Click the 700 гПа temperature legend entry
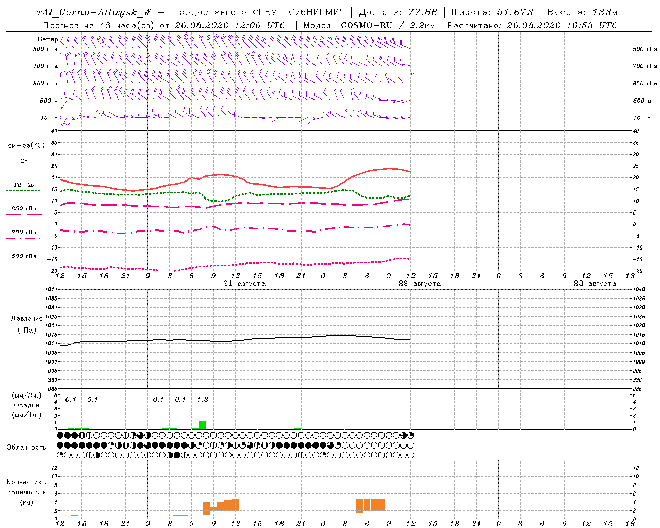The image size is (660, 528). (x=24, y=232)
